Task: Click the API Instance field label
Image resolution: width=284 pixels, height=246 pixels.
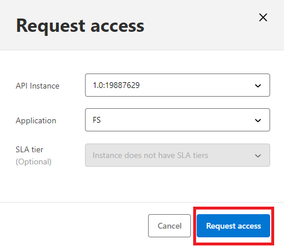Action: click(38, 86)
